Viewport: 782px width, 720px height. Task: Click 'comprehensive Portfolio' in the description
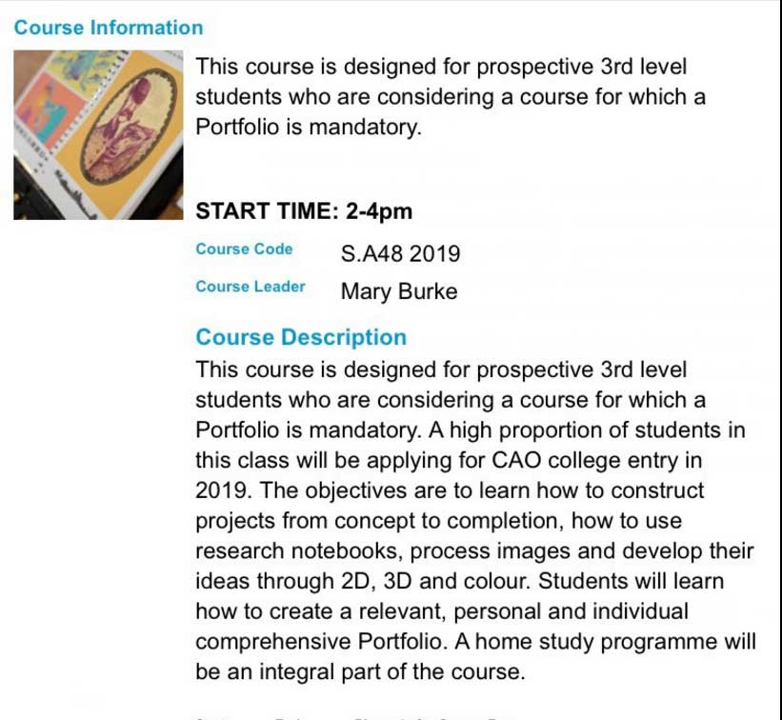point(319,642)
